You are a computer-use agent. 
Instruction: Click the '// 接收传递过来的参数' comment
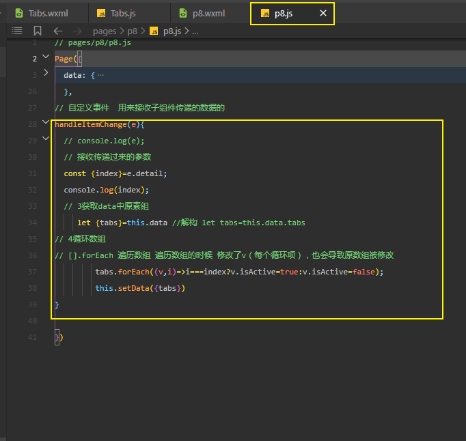(107, 157)
